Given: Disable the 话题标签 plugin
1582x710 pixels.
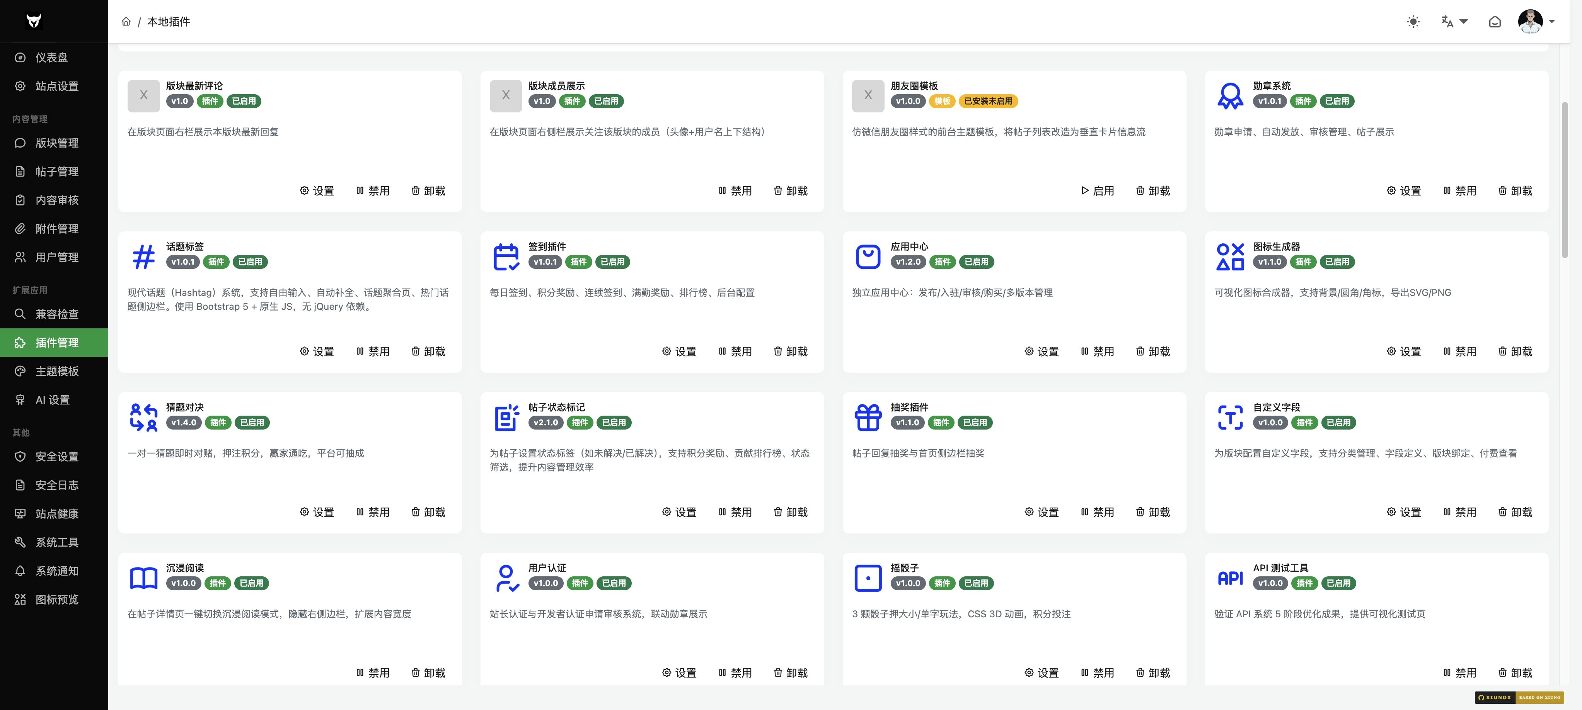Looking at the screenshot, I should coord(373,352).
